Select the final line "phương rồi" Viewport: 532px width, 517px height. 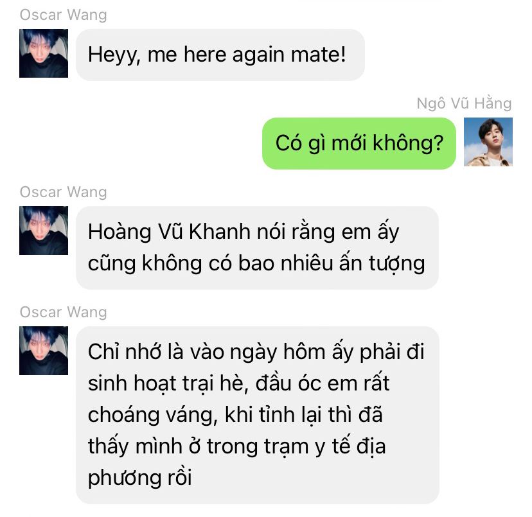click(x=140, y=478)
